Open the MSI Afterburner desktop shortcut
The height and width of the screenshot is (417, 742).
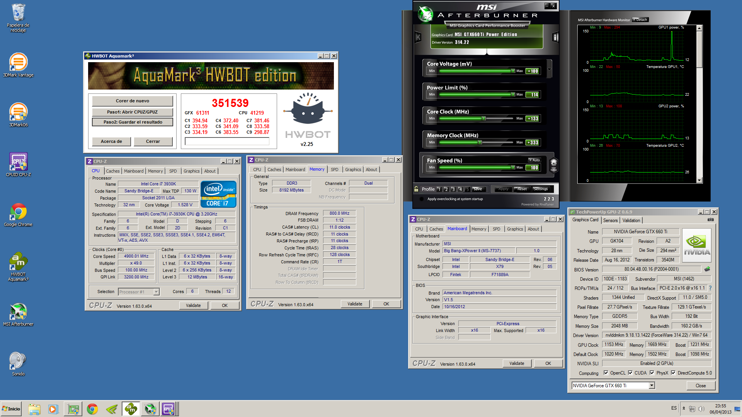click(18, 314)
